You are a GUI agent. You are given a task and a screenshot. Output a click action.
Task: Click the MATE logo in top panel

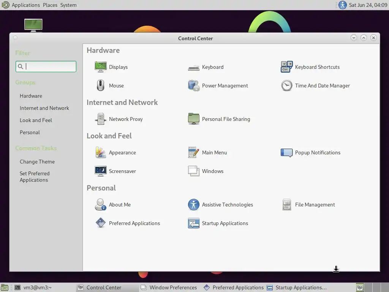click(5, 5)
